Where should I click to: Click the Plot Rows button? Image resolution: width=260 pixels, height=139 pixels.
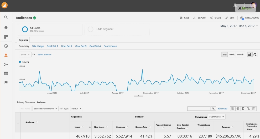tap(25, 108)
